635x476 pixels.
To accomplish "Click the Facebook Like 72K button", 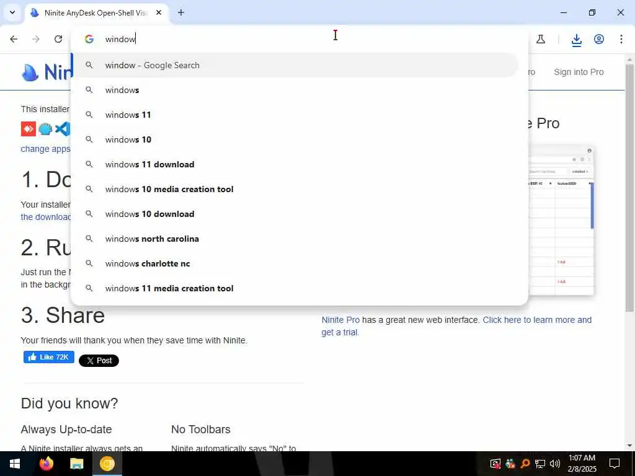I will [x=49, y=357].
